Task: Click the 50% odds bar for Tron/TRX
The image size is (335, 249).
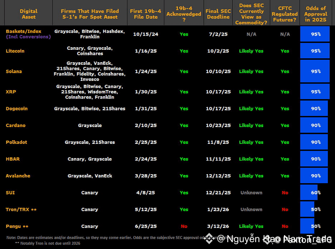Action: click(x=307, y=209)
